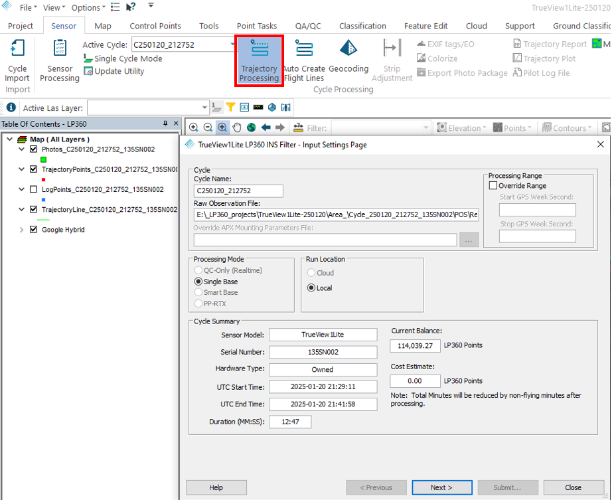Switch to the Project tab

click(21, 26)
